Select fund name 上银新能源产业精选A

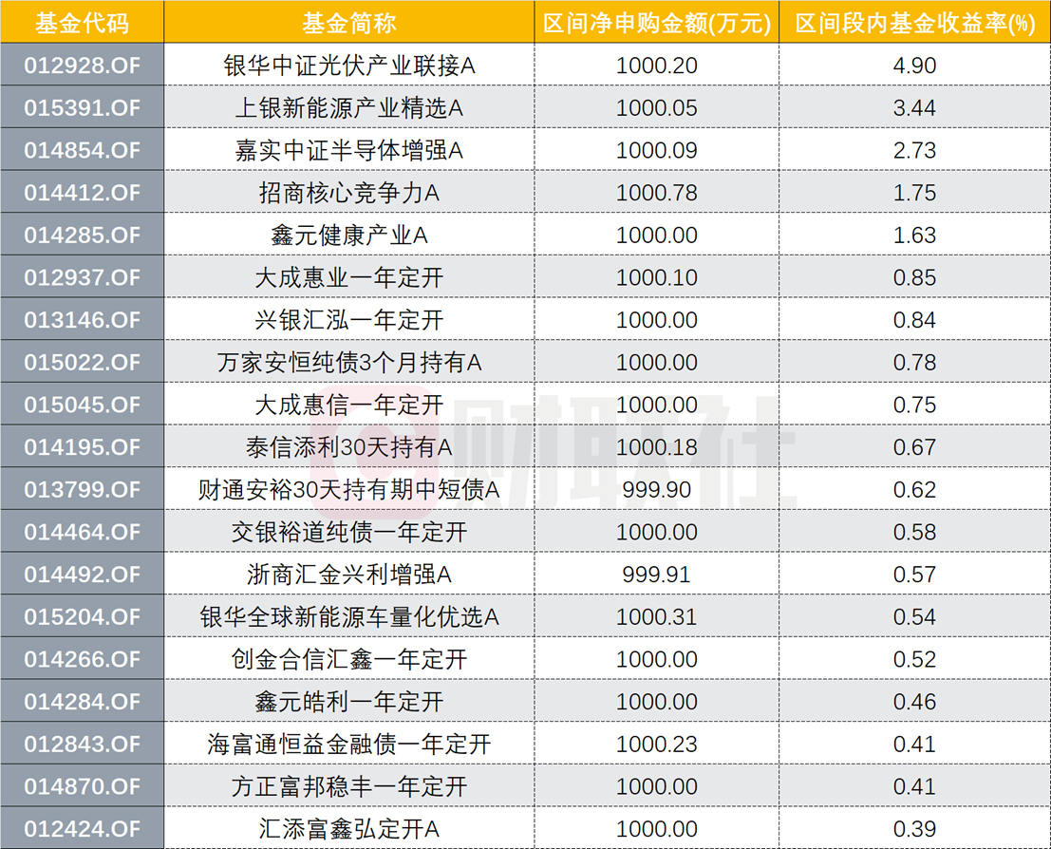pos(349,108)
